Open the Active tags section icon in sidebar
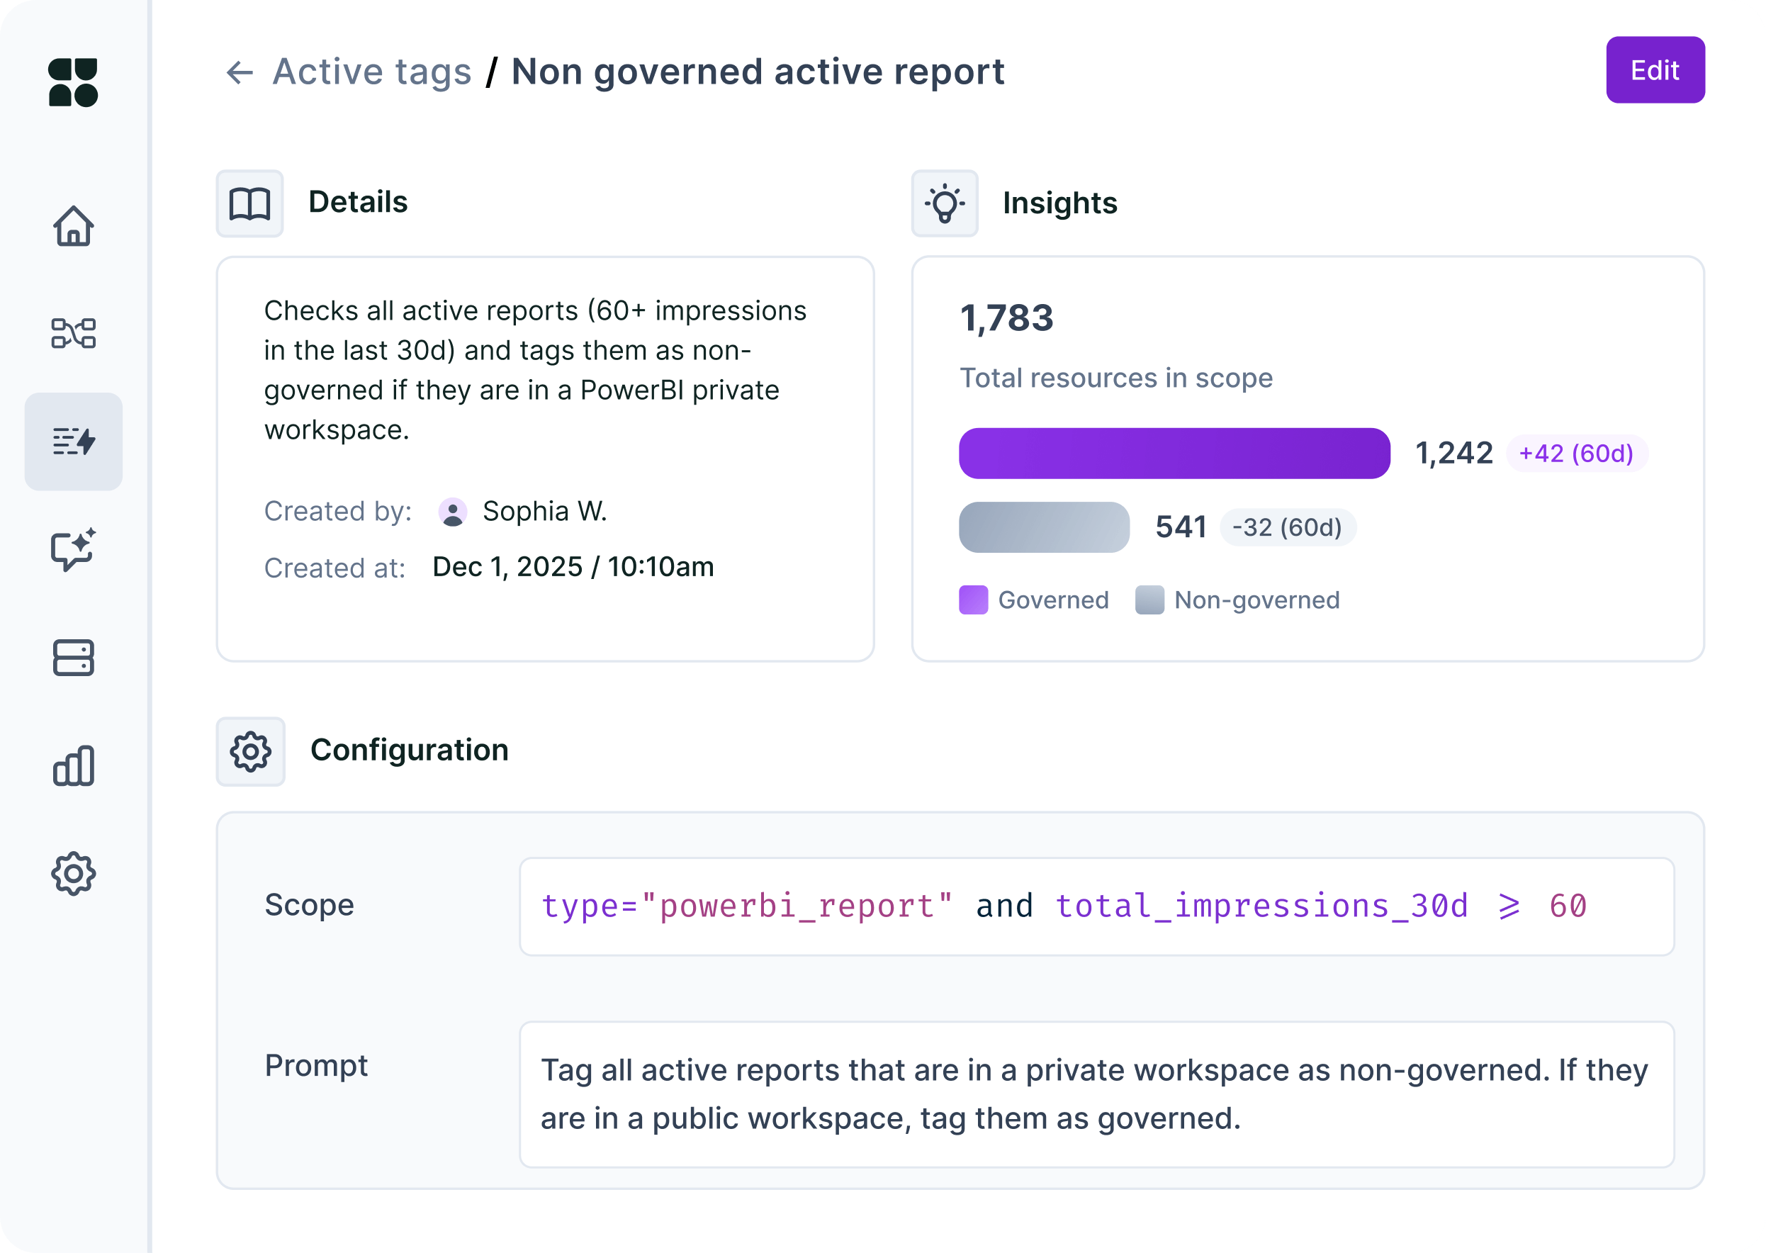1766x1253 pixels. click(73, 442)
